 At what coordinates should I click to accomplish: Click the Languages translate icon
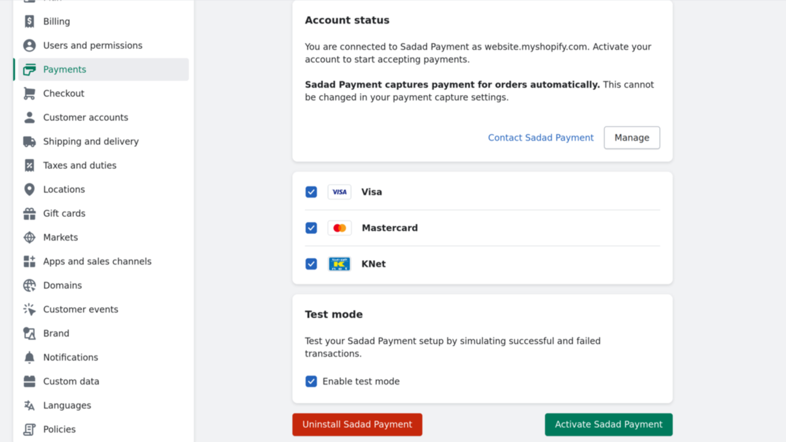coord(29,405)
